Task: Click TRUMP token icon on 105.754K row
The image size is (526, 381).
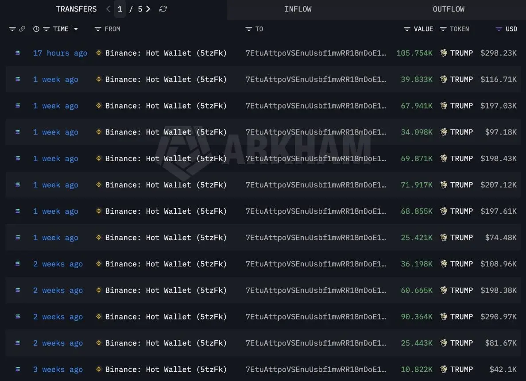Action: 444,53
